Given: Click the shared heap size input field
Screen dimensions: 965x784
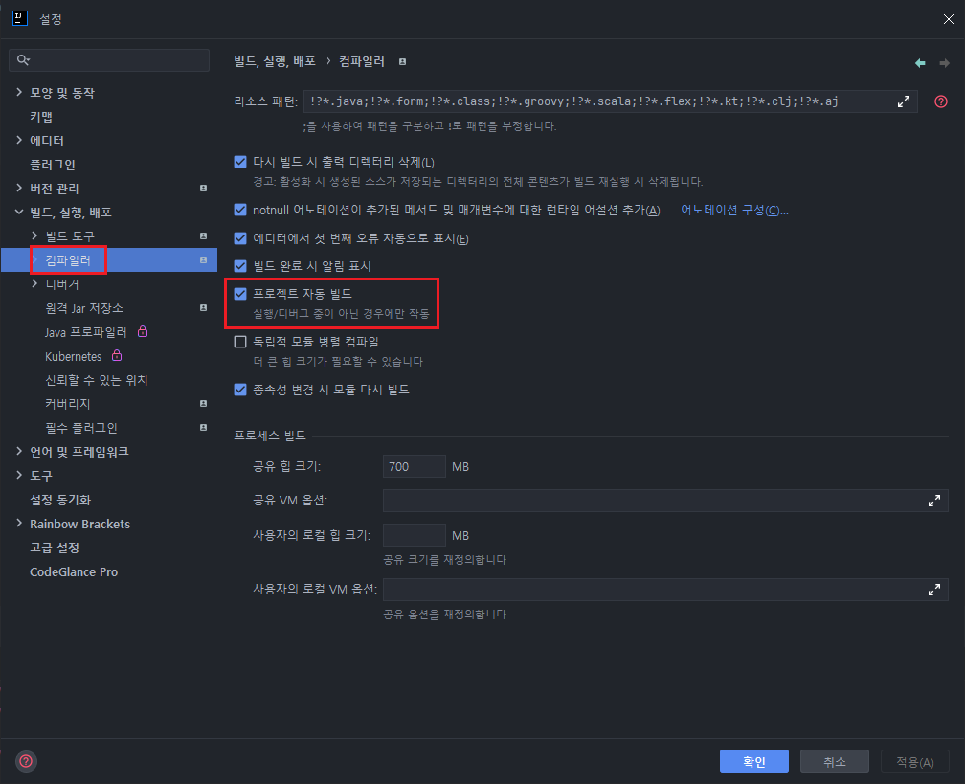Looking at the screenshot, I should point(414,466).
